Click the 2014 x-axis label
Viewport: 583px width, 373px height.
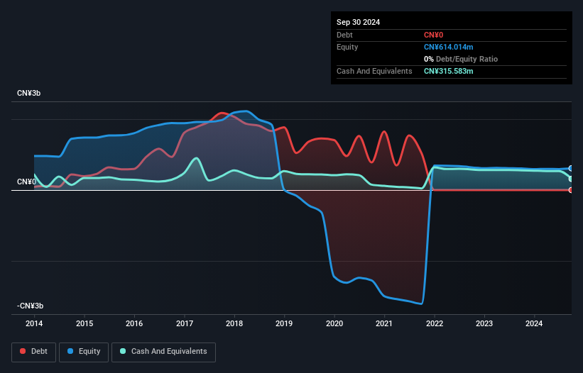tap(34, 323)
